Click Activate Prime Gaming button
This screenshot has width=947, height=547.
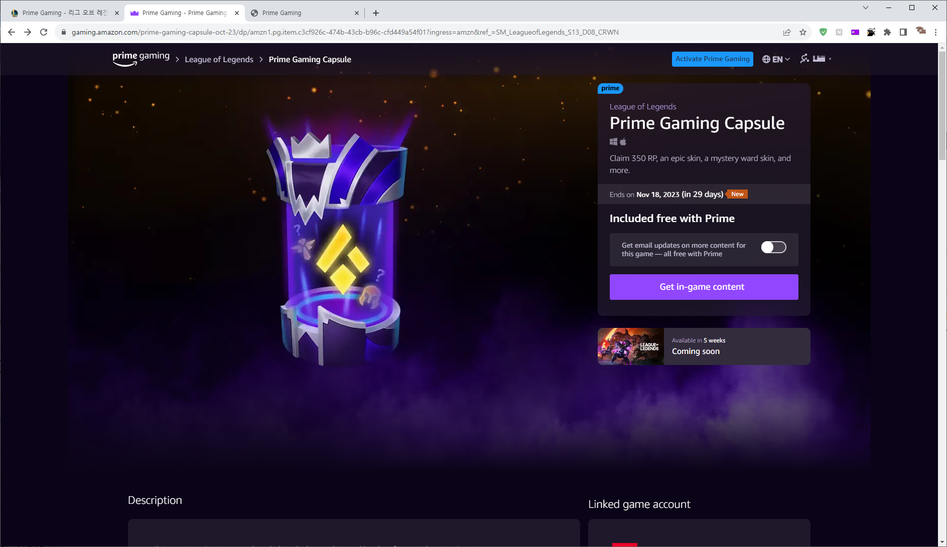pos(712,59)
